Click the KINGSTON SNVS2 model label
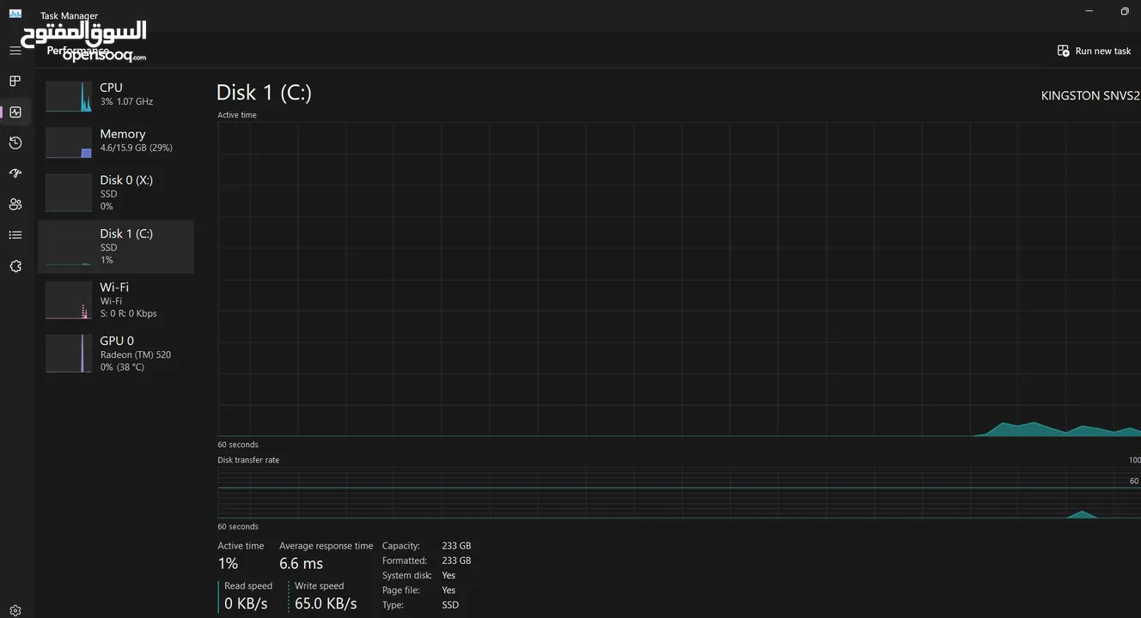This screenshot has height=618, width=1141. [x=1090, y=95]
